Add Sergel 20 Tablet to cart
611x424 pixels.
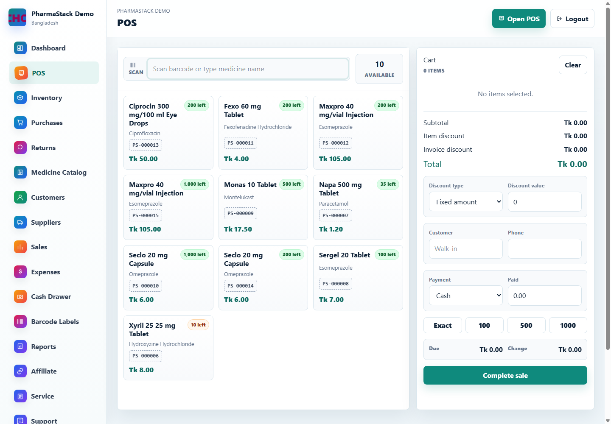pyautogui.click(x=358, y=278)
